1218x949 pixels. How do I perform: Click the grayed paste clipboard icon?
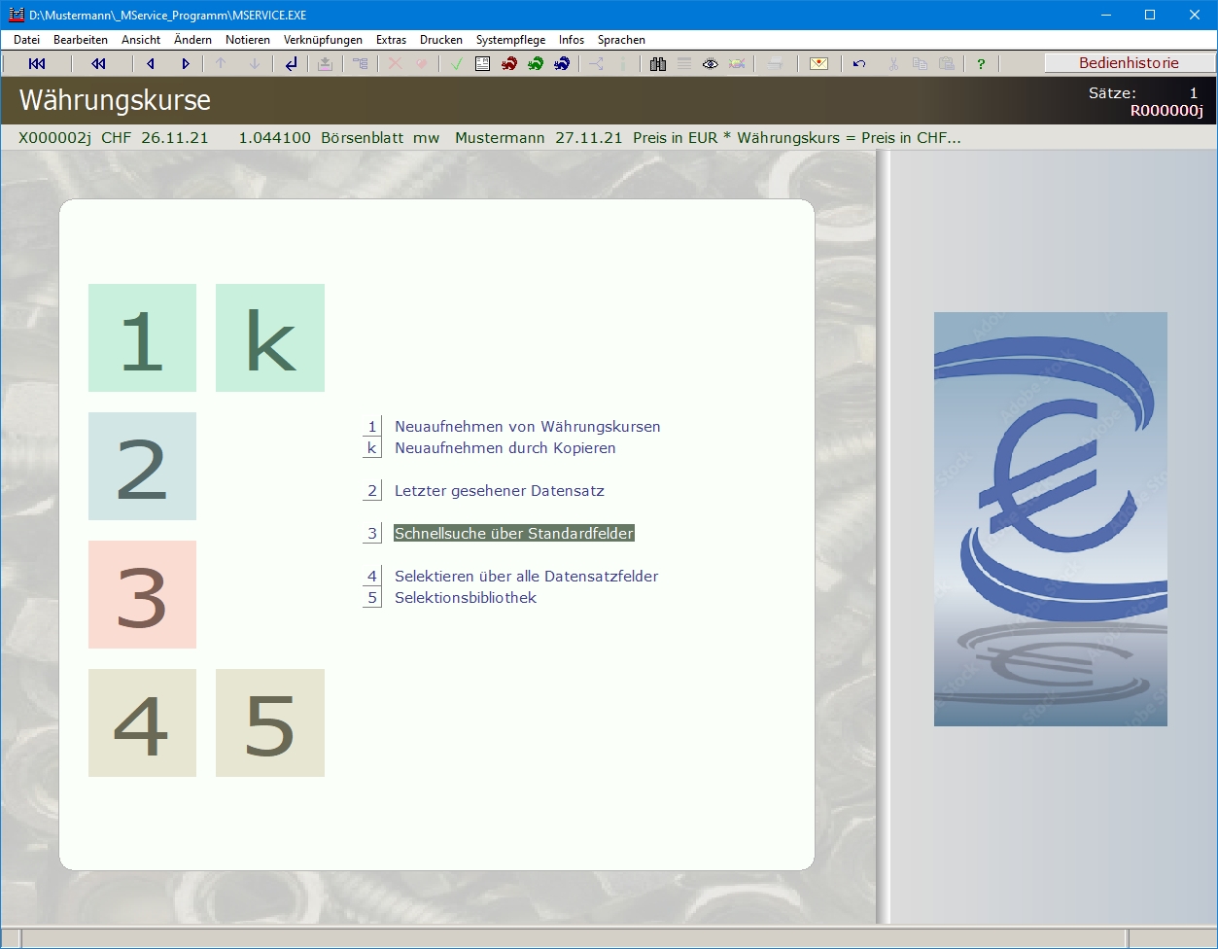pos(946,64)
